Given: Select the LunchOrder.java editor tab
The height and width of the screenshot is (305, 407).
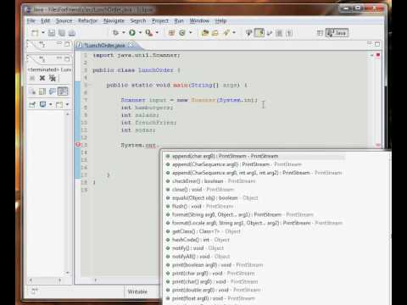Looking at the screenshot, I should coord(104,45).
